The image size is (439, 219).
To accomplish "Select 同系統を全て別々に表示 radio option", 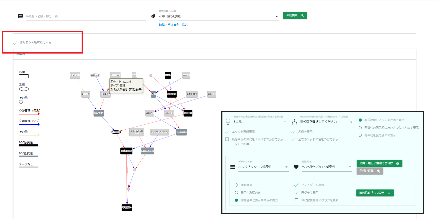I will (360, 135).
